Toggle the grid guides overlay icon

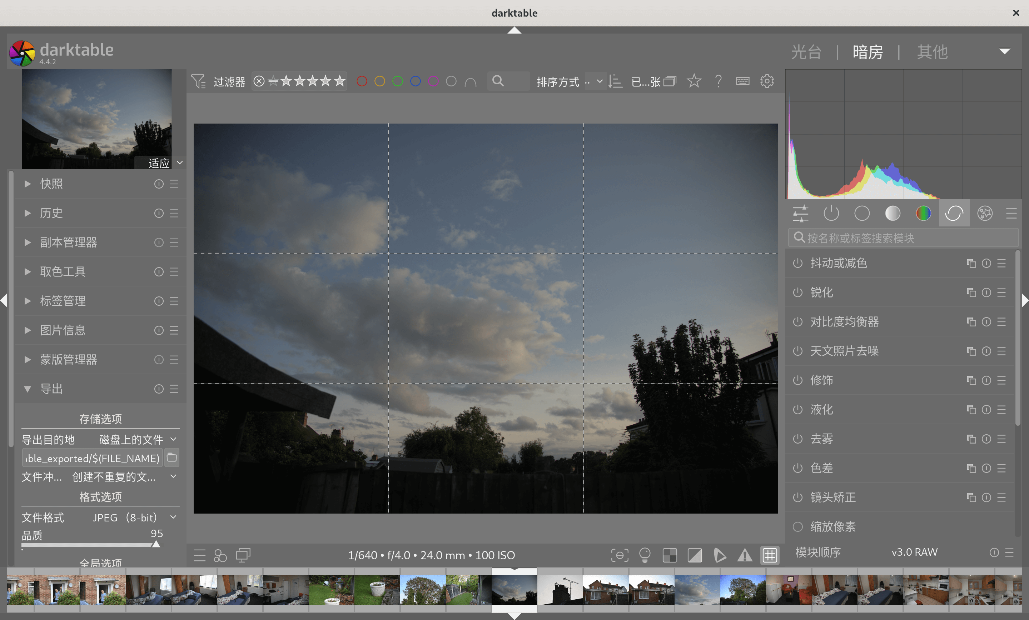click(769, 555)
